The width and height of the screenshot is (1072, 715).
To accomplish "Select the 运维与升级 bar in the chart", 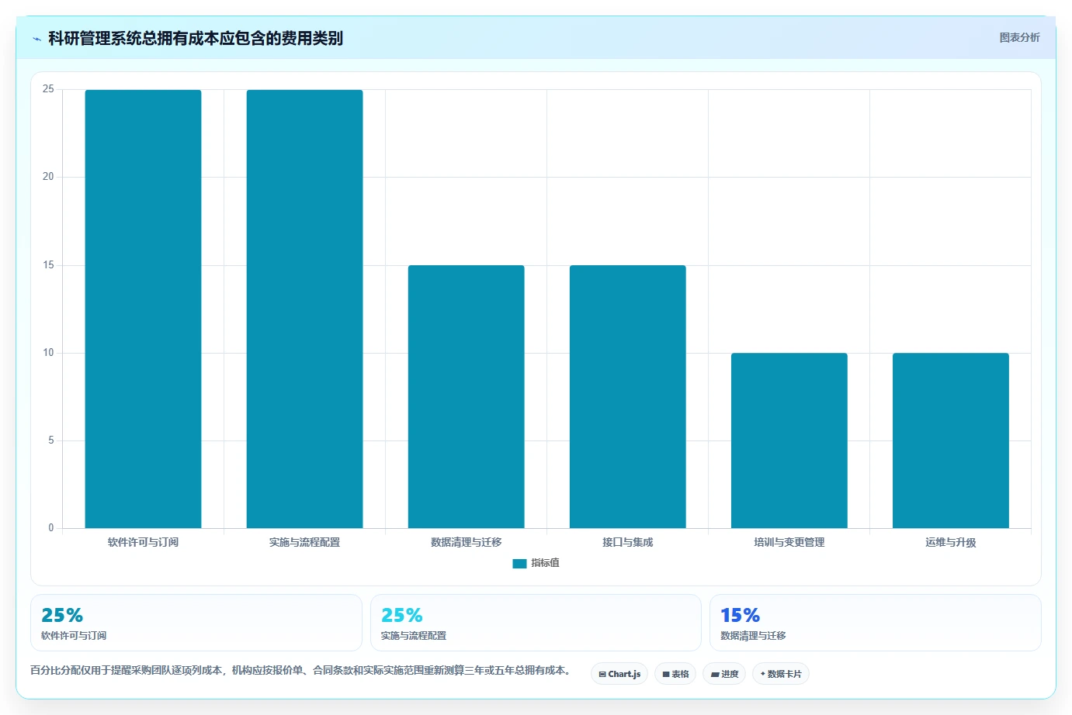I will tap(950, 440).
